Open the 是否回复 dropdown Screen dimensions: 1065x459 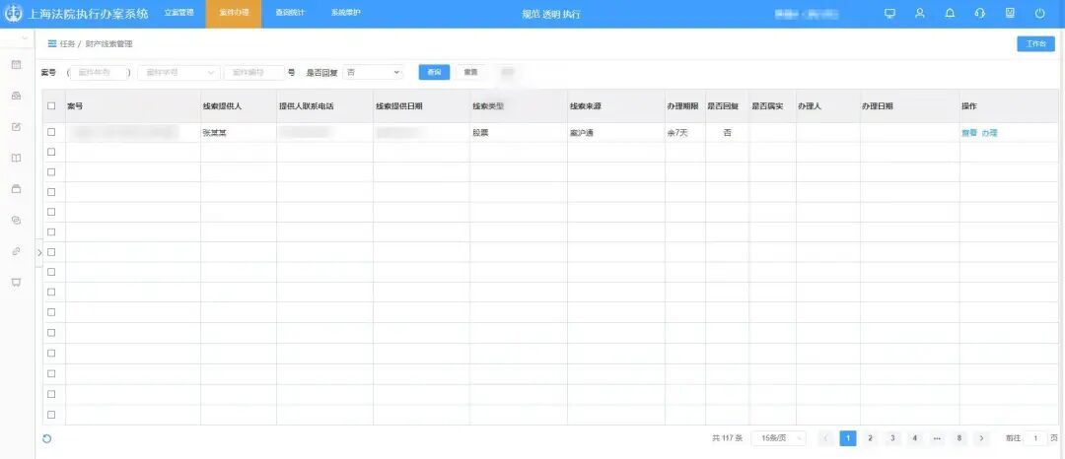(373, 73)
